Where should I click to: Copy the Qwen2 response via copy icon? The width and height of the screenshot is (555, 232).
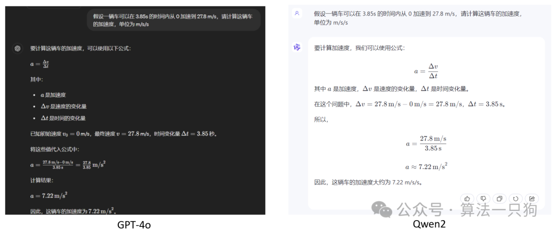point(499,199)
